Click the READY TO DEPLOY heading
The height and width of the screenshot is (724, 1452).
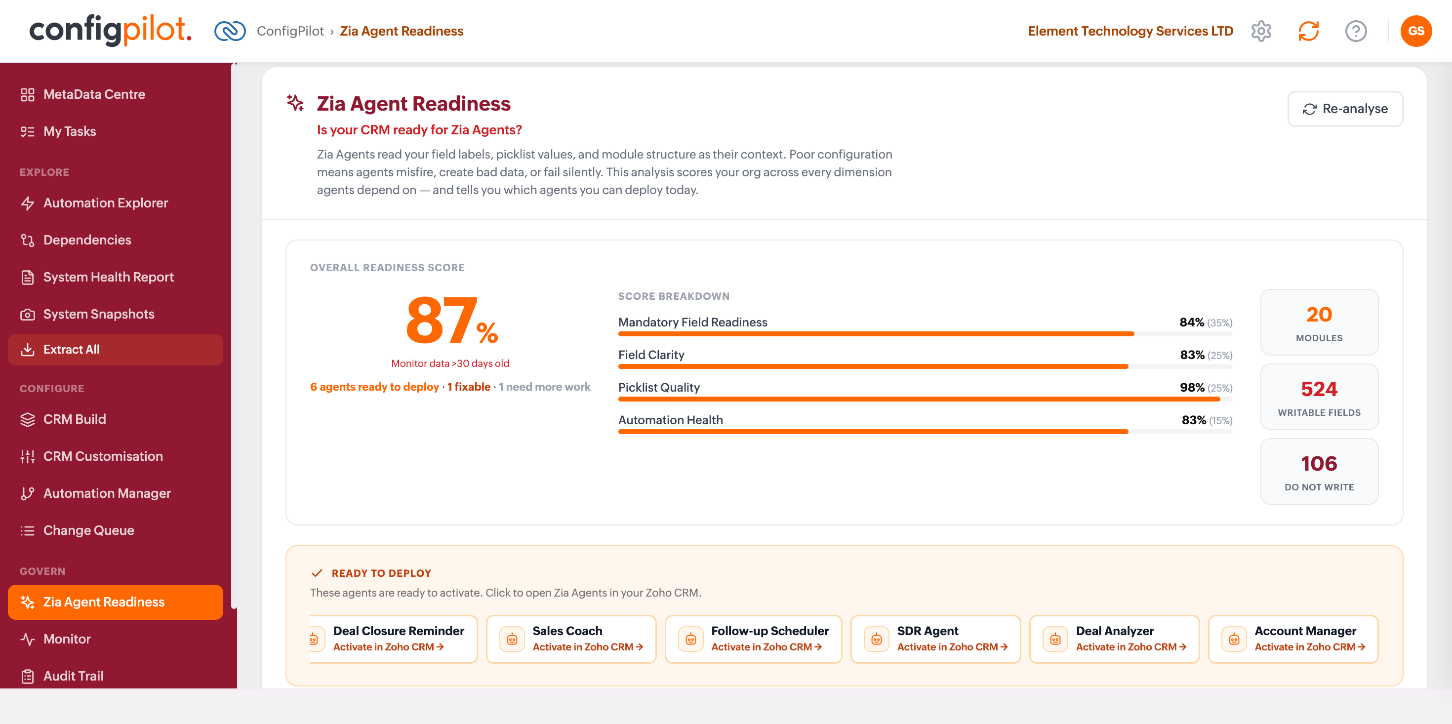[381, 573]
